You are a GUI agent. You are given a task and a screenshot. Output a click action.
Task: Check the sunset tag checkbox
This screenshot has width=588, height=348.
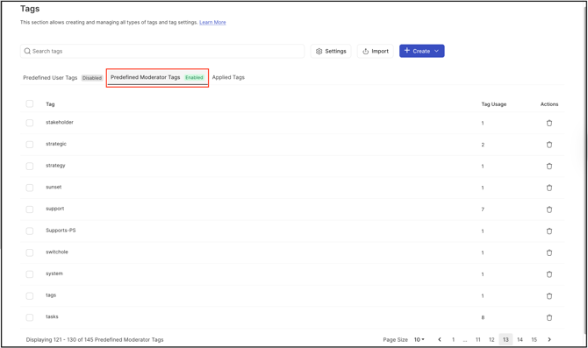coord(30,188)
